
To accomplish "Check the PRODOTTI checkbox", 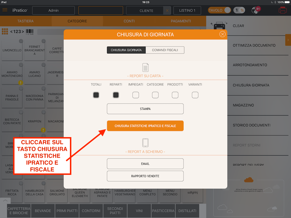I will point(175,95).
